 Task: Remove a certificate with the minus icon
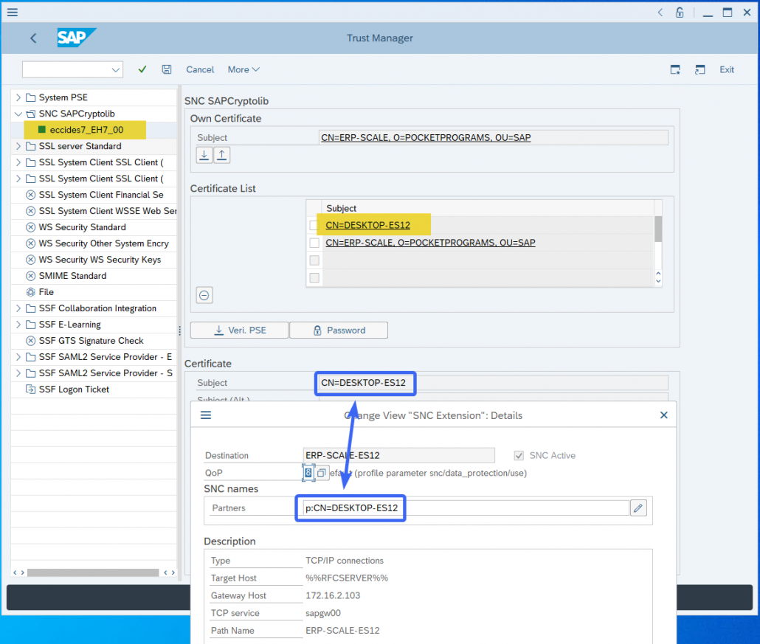(204, 294)
